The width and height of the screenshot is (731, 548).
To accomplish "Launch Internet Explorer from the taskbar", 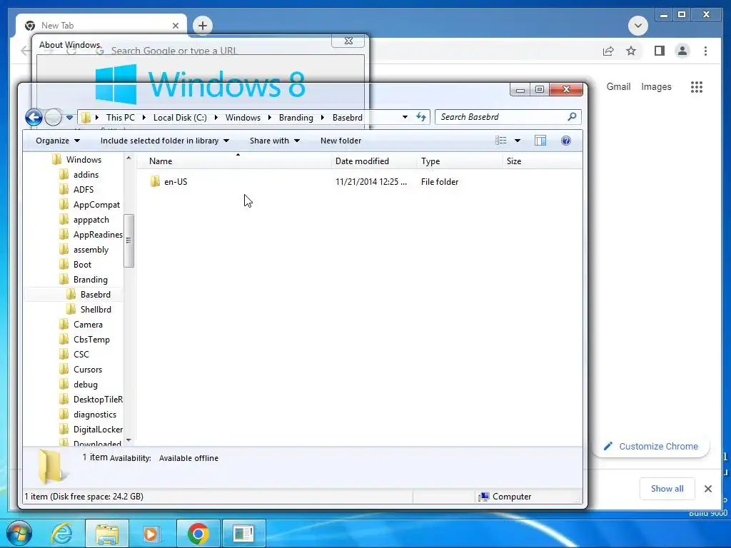I will (61, 533).
